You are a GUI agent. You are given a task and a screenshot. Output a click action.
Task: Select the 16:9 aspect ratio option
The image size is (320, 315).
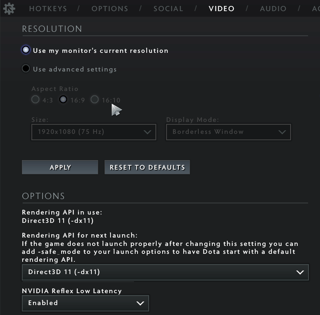63,100
